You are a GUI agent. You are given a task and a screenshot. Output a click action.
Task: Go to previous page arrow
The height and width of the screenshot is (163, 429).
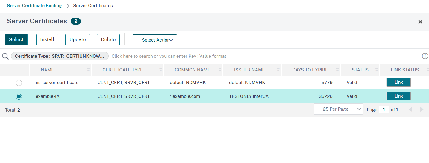click(x=410, y=109)
